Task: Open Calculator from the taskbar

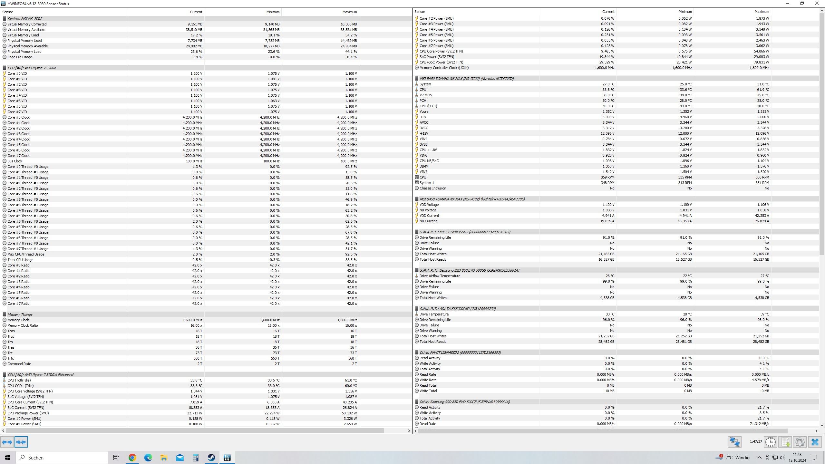Action: point(195,458)
